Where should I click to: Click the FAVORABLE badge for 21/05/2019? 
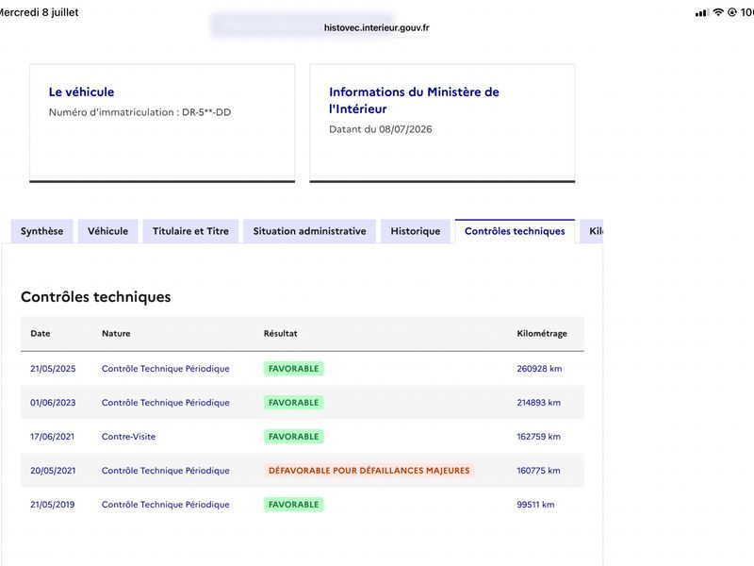tap(294, 505)
